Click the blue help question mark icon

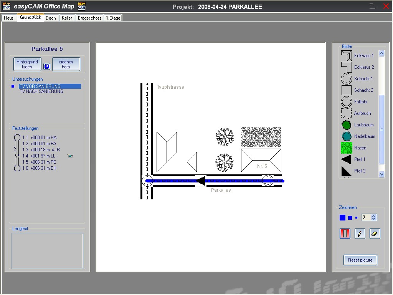click(47, 66)
